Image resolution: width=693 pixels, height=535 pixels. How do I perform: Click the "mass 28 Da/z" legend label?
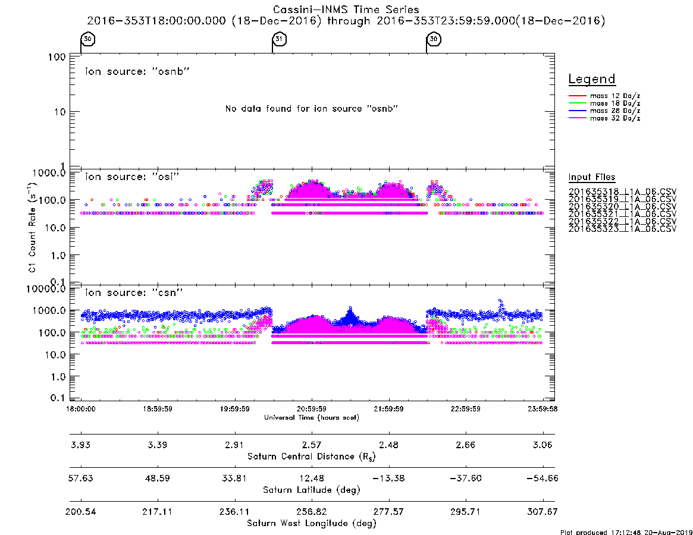coord(615,111)
